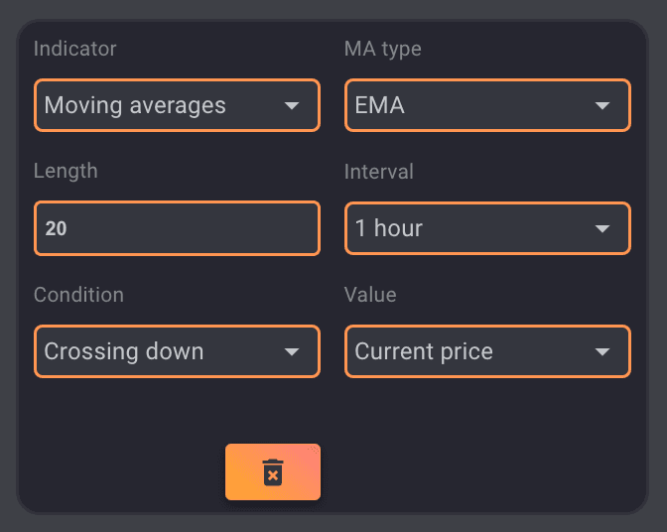
Task: Click the MA type label
Action: point(383,49)
